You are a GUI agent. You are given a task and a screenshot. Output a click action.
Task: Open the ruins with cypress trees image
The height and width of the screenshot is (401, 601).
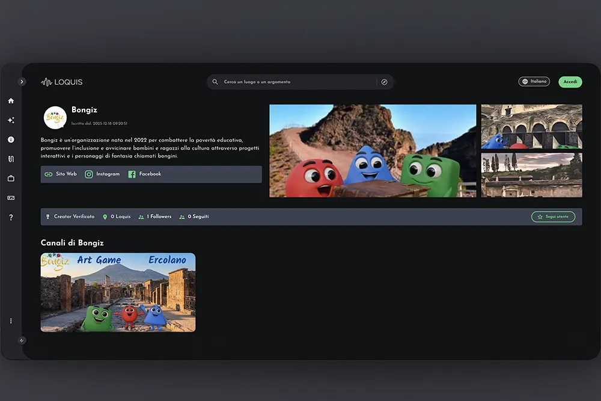(531, 175)
